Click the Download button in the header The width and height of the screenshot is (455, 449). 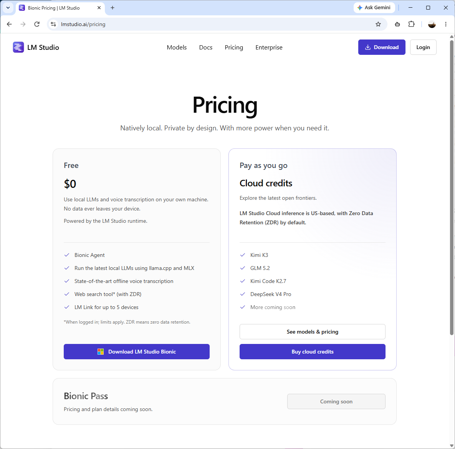pyautogui.click(x=382, y=47)
